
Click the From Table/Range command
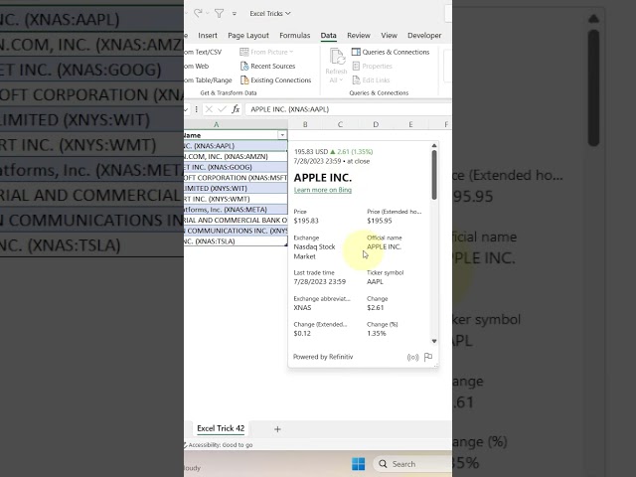tap(208, 80)
